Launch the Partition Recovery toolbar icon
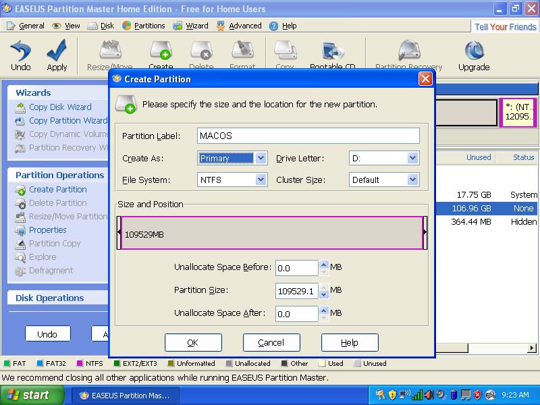The width and height of the screenshot is (540, 405). click(x=409, y=55)
